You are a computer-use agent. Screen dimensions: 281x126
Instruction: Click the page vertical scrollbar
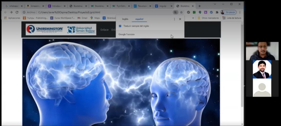point(242,66)
